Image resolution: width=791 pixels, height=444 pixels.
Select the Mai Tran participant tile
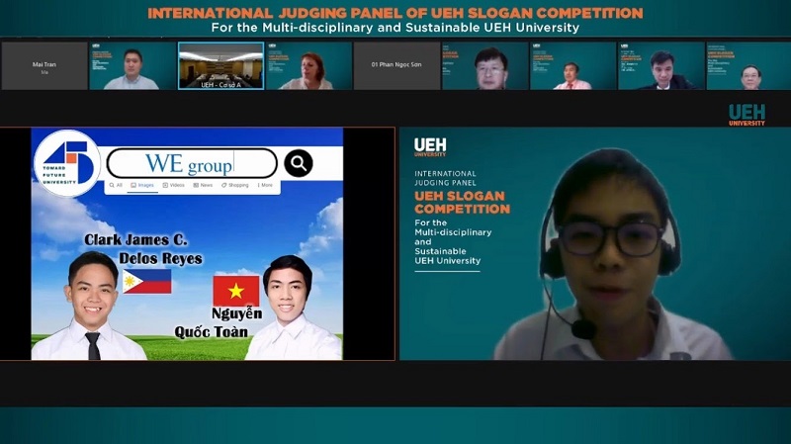click(x=44, y=65)
